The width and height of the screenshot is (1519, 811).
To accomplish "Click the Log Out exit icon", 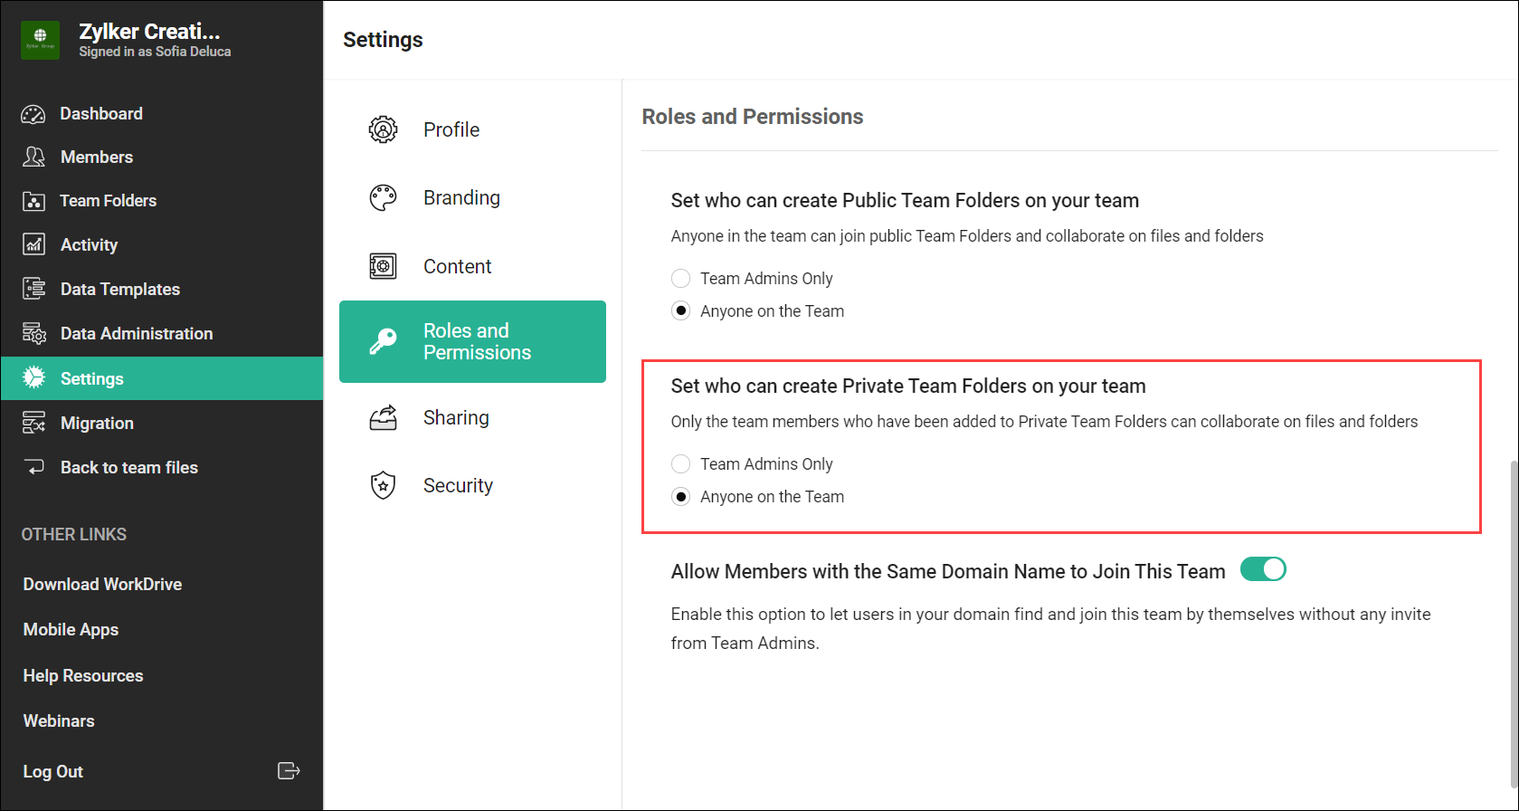I will (x=288, y=771).
